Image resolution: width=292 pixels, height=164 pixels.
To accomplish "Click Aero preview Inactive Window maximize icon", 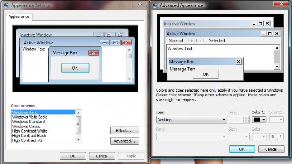I will tap(109, 35).
